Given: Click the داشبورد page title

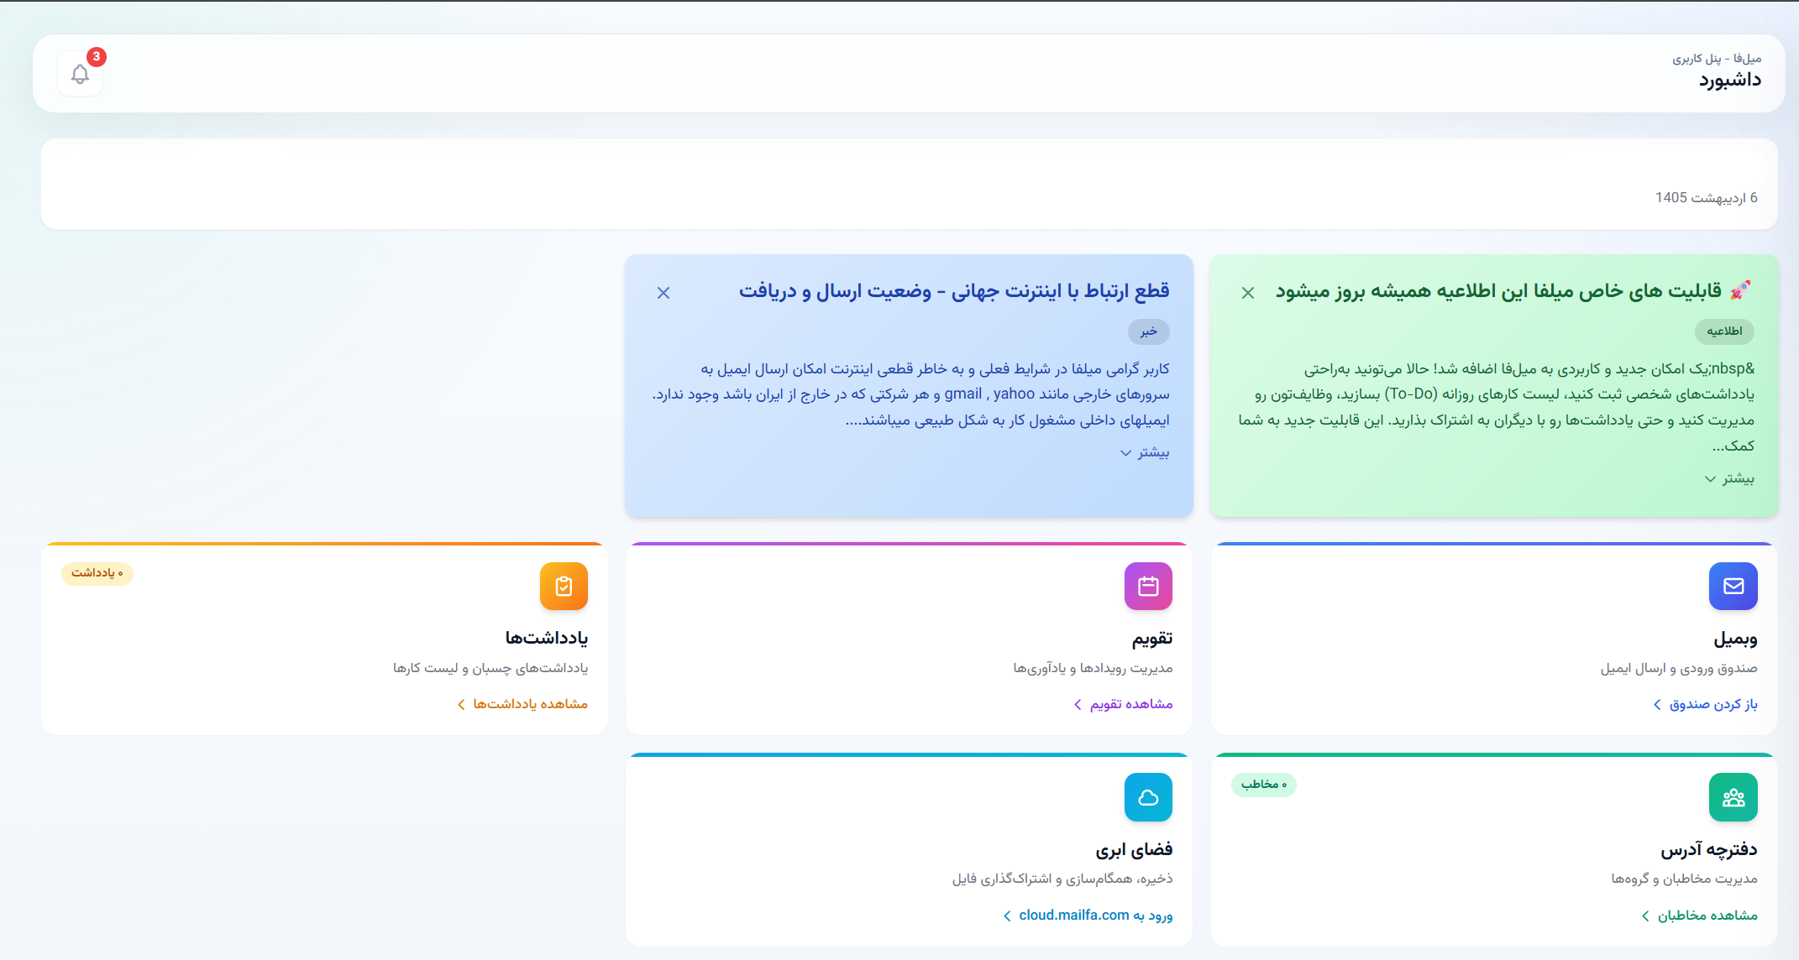Looking at the screenshot, I should (1730, 81).
